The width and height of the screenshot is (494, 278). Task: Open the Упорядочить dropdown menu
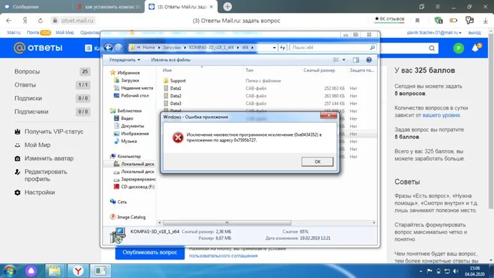[x=125, y=60]
